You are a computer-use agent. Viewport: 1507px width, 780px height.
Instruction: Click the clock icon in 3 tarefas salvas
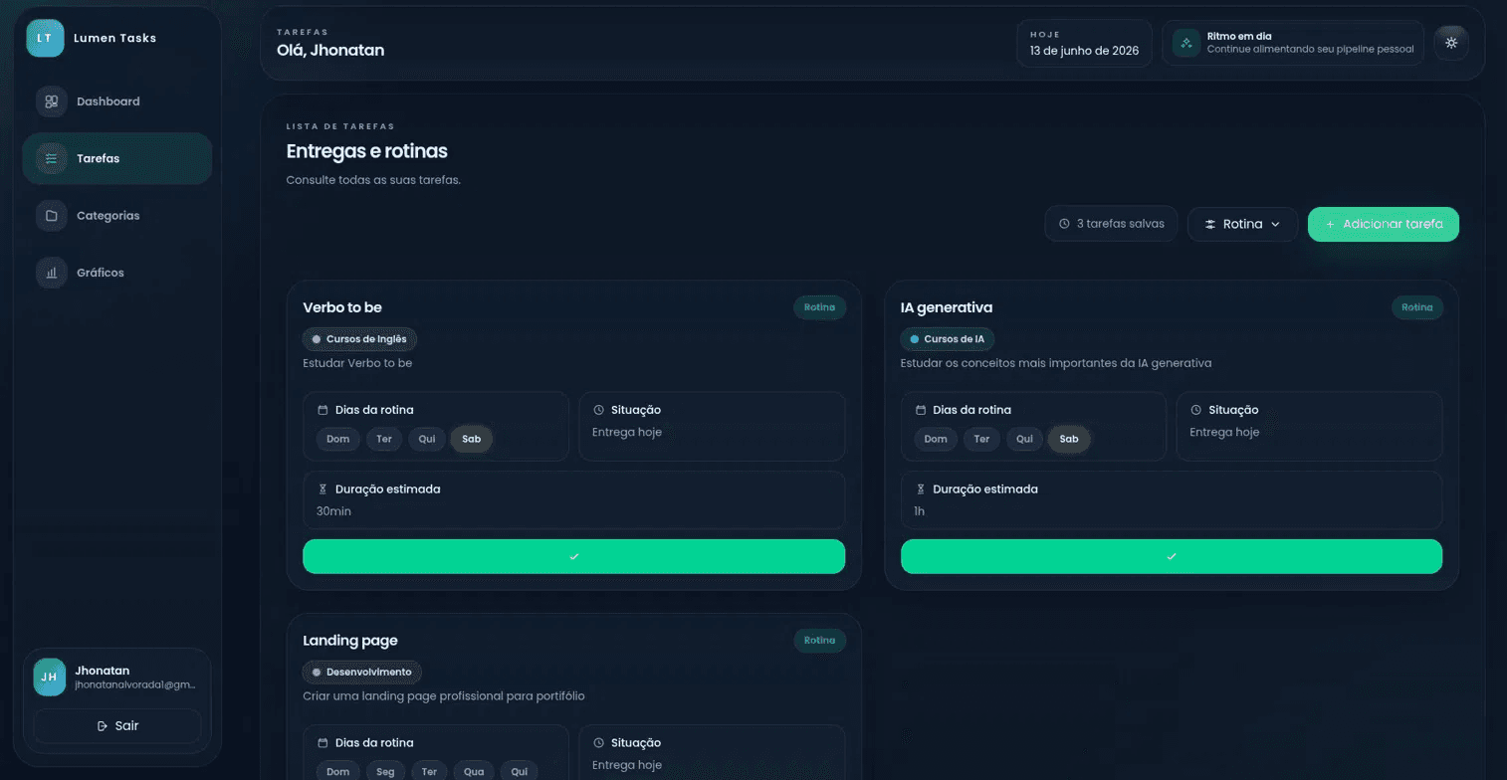[1064, 224]
